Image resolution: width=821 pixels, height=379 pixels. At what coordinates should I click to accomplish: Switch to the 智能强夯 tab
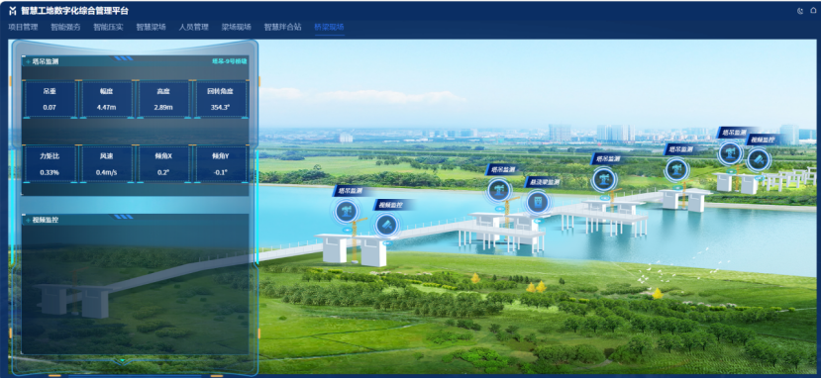point(65,27)
